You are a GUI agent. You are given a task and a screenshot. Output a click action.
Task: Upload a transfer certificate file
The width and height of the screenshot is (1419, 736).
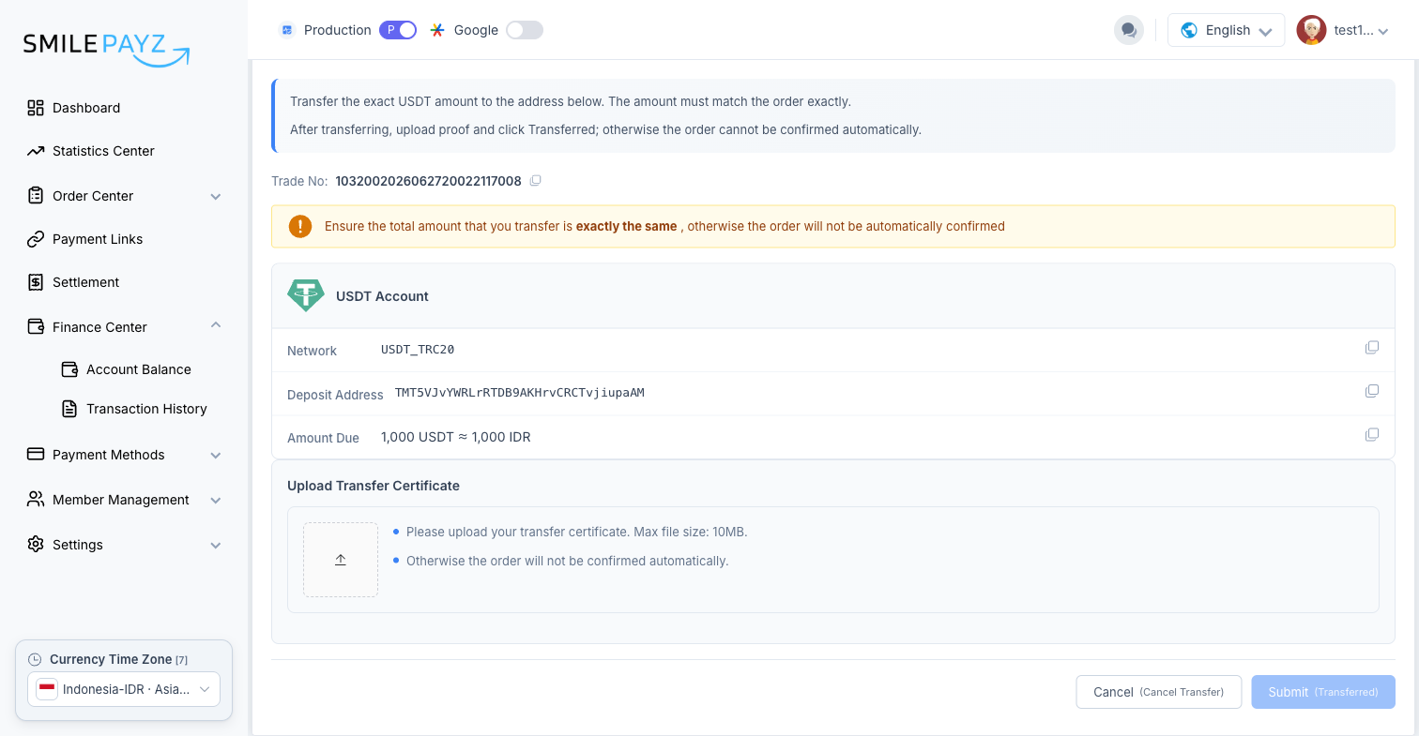point(341,560)
